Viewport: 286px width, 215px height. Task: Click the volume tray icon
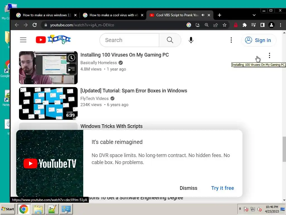point(259,209)
